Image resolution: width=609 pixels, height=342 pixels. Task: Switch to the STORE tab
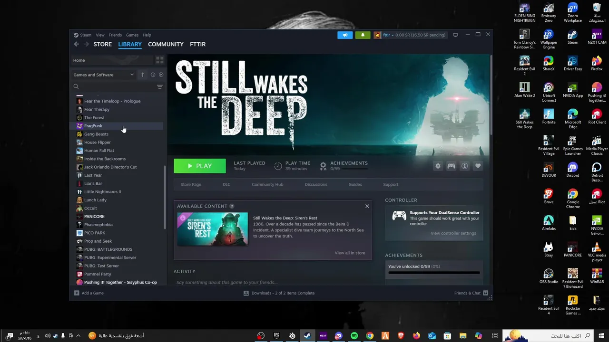[x=103, y=44]
